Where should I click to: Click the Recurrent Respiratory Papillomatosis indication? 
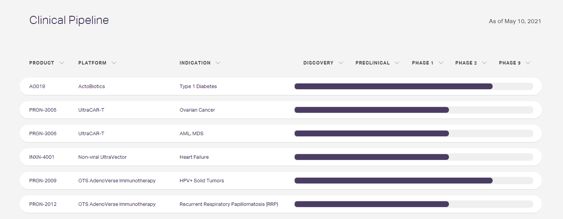[x=229, y=204]
